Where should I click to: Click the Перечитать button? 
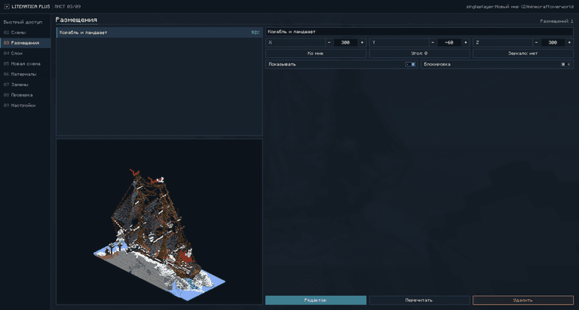[x=419, y=300]
